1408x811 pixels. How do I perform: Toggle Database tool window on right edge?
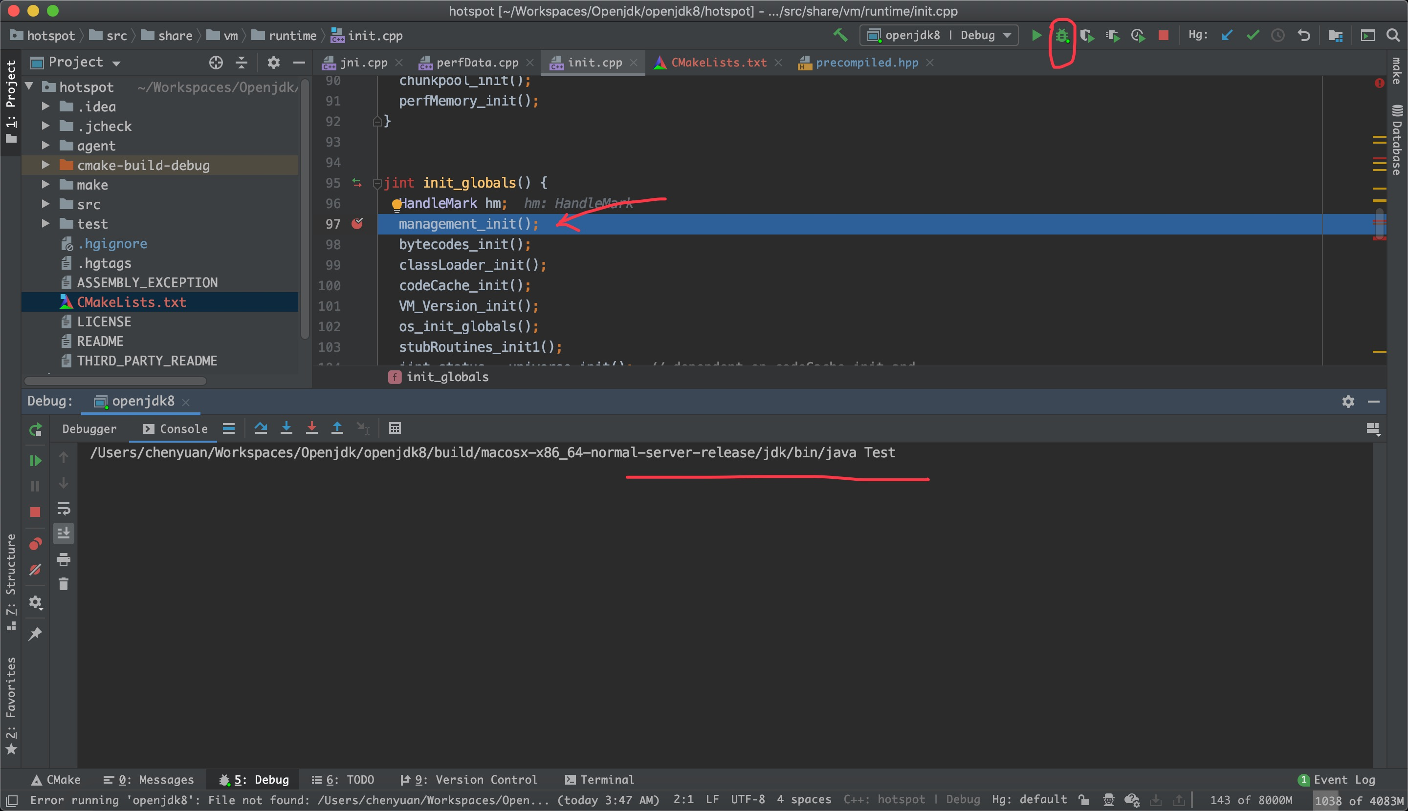[1397, 139]
